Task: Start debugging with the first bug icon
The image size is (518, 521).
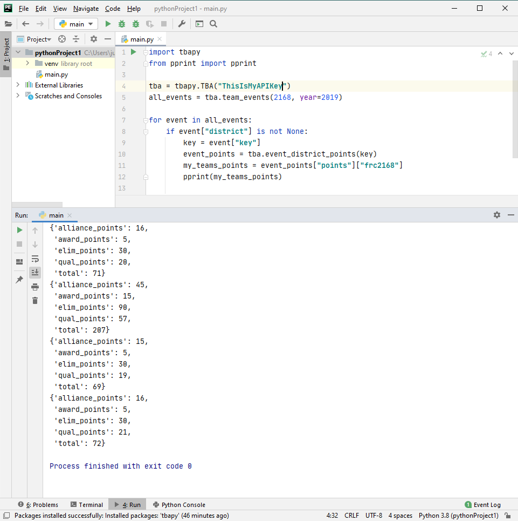Action: point(122,24)
